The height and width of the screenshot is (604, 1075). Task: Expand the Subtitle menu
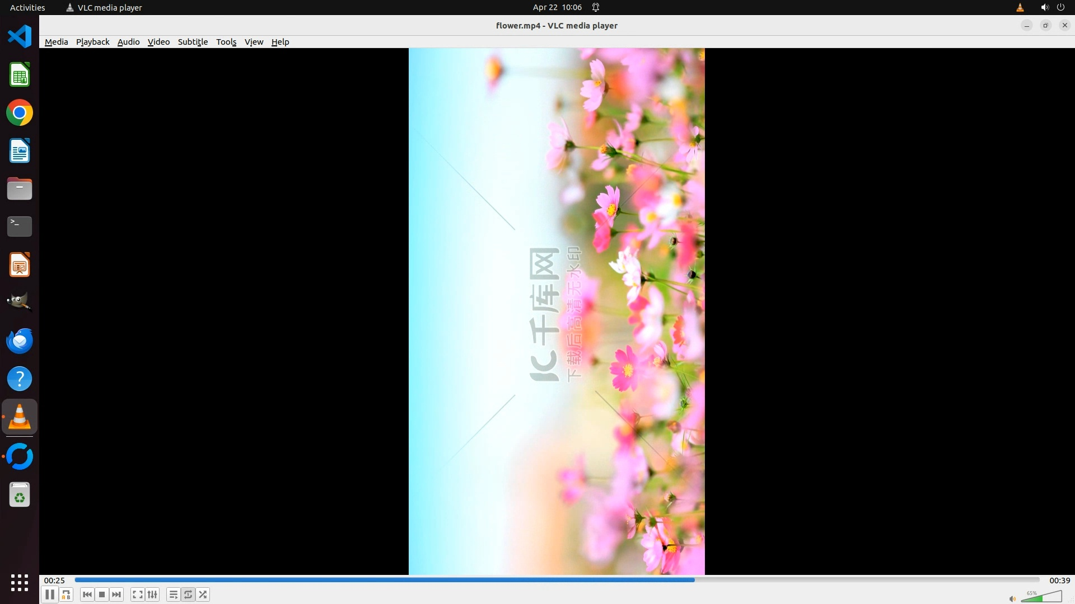point(193,42)
